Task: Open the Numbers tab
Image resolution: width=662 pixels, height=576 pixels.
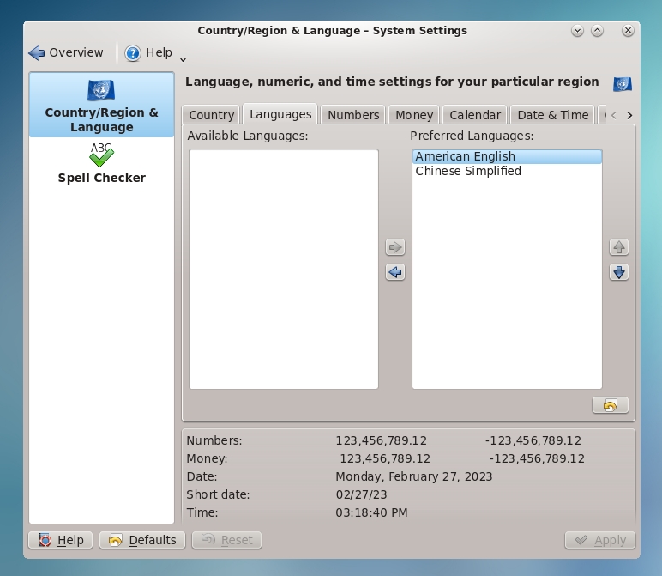Action: [x=353, y=115]
